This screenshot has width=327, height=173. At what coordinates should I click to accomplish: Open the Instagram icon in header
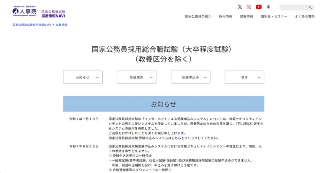point(249,7)
